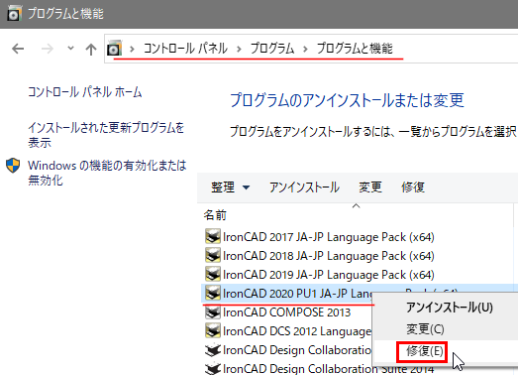This screenshot has width=518, height=375.
Task: Open the 整理 dropdown menu
Action: pos(230,187)
